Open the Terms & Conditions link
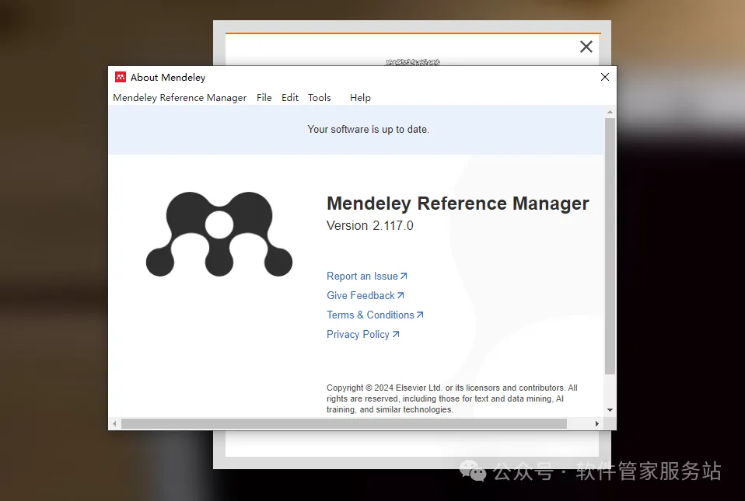Screen dimensions: 745x501 click(x=375, y=315)
